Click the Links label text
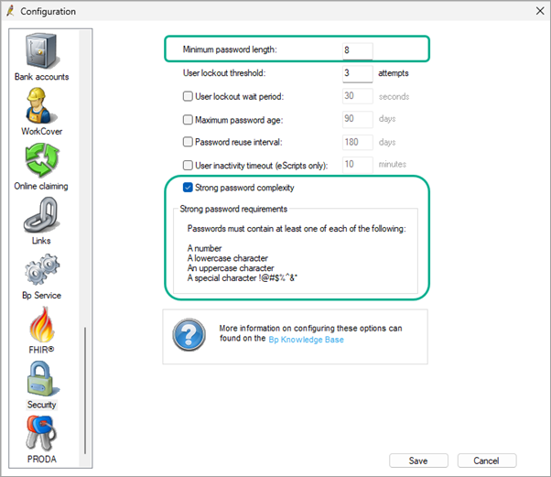This screenshot has width=551, height=477. 41,241
